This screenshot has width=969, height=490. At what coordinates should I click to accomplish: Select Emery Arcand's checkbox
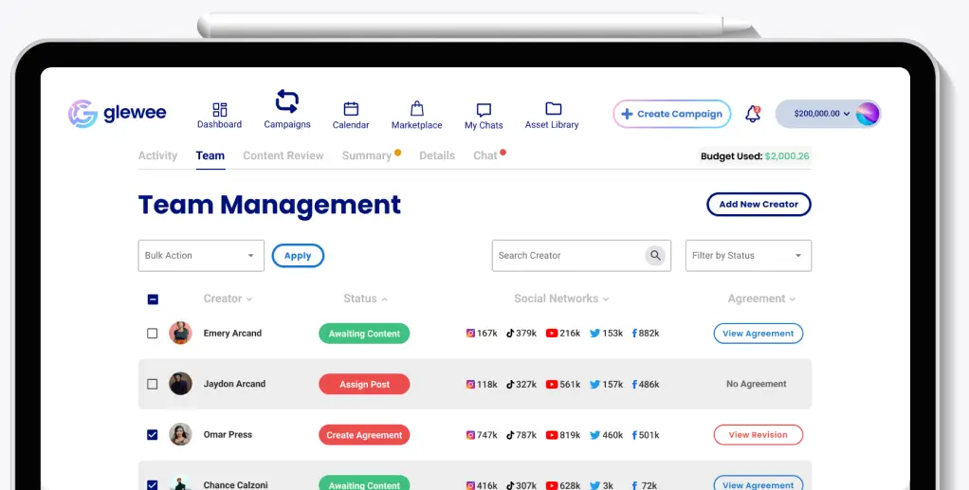(x=153, y=334)
